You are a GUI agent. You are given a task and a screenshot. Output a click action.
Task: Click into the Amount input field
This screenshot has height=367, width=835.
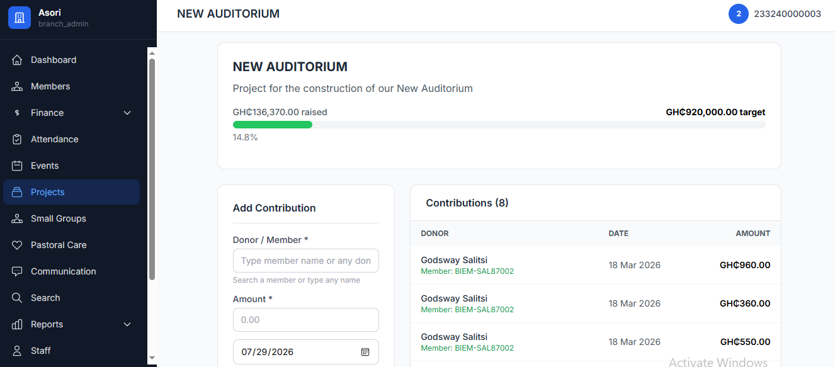(306, 320)
